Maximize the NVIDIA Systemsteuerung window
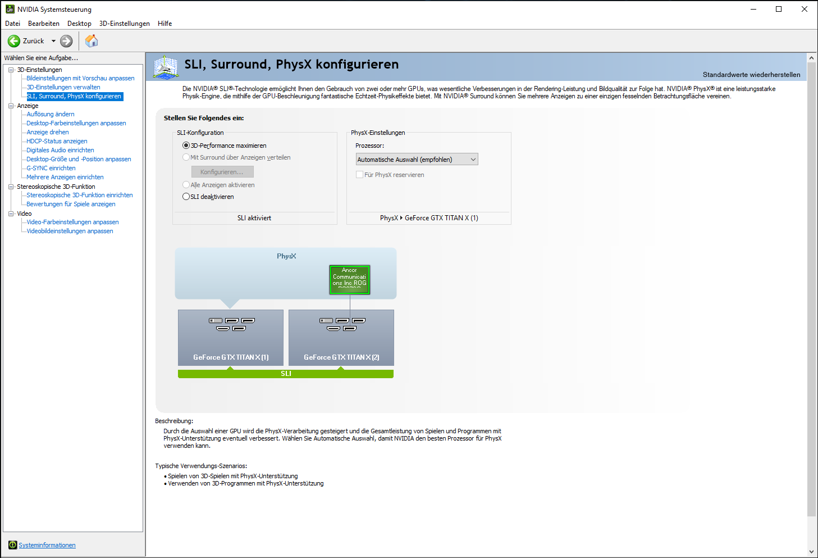The image size is (818, 558). click(779, 9)
